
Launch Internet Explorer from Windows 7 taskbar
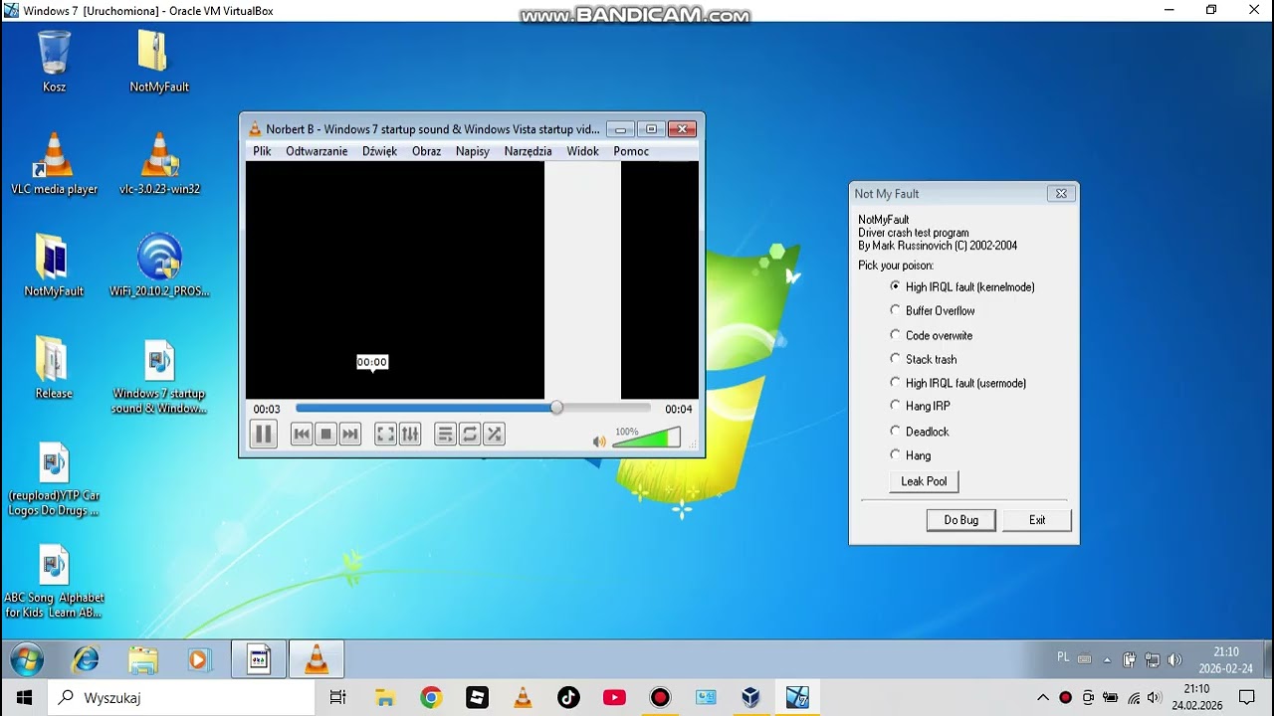click(87, 659)
